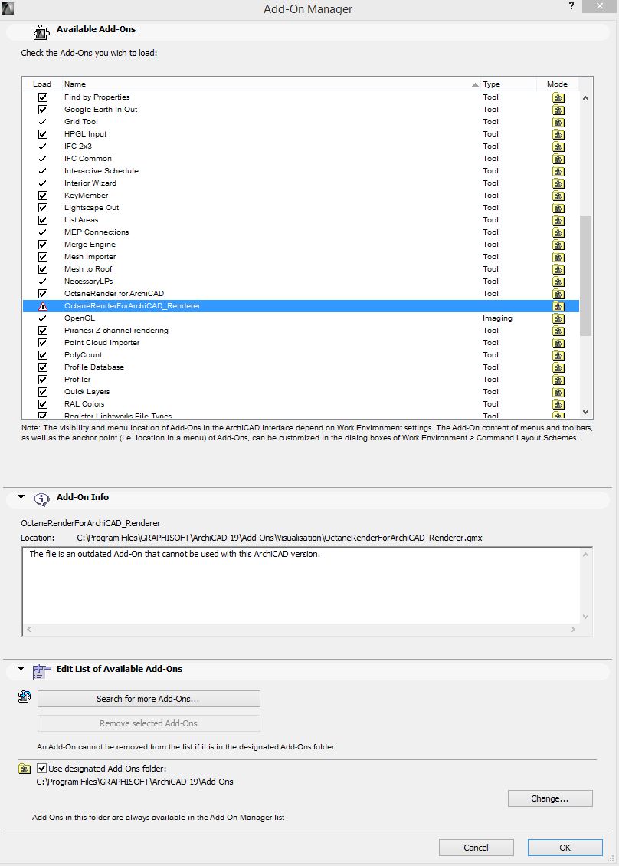Click the Mode icon in List Areas row
The width and height of the screenshot is (619, 866).
(x=558, y=220)
